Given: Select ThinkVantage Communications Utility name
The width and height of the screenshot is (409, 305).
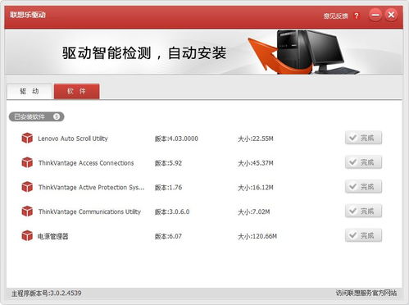Looking at the screenshot, I should [x=89, y=212].
